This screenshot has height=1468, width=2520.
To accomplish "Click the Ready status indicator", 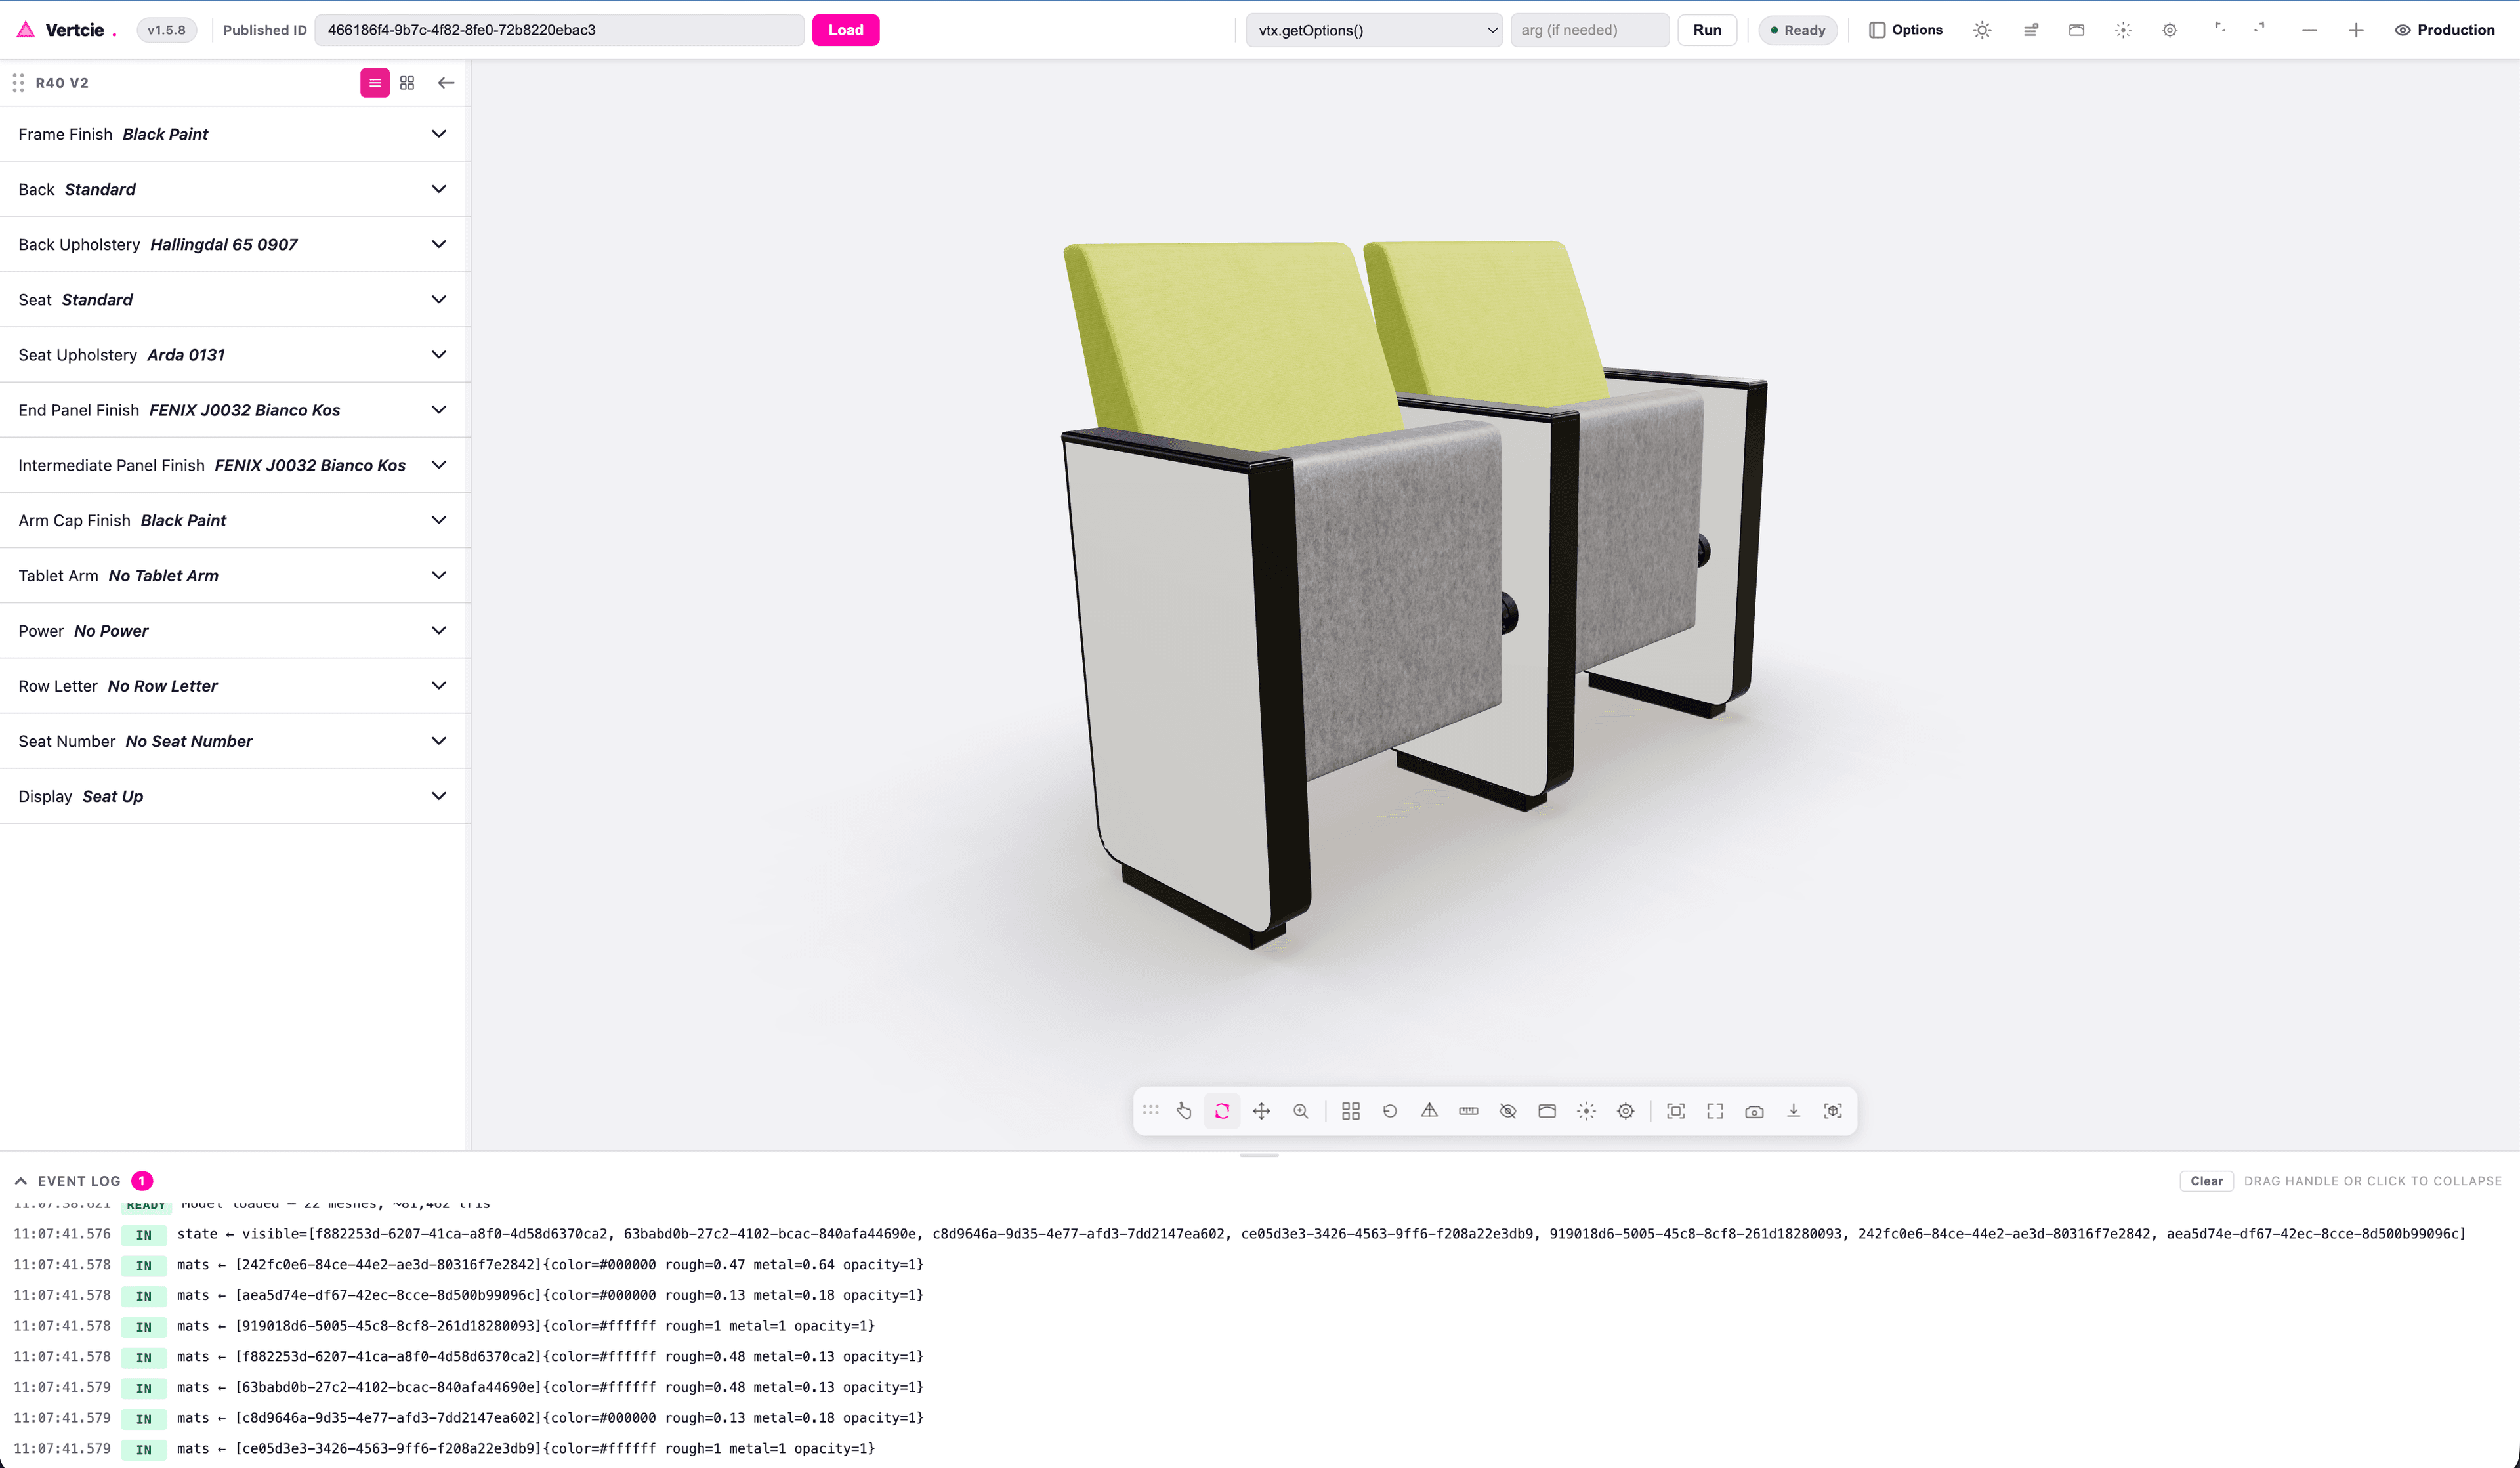I will click(x=1798, y=30).
